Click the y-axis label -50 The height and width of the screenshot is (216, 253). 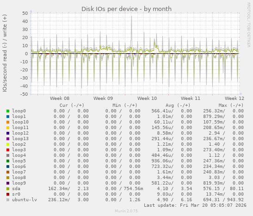pos(24,94)
